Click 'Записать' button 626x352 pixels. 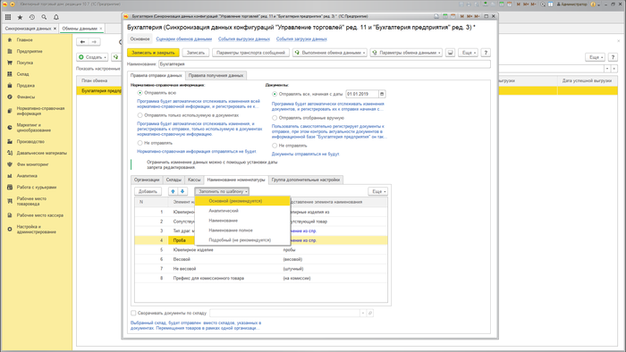point(196,53)
